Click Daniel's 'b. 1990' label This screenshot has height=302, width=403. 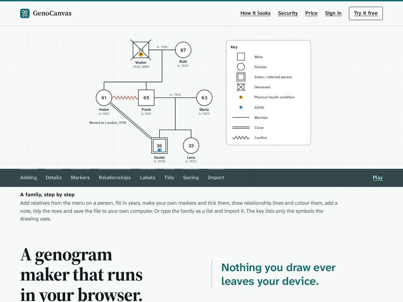tap(160, 161)
